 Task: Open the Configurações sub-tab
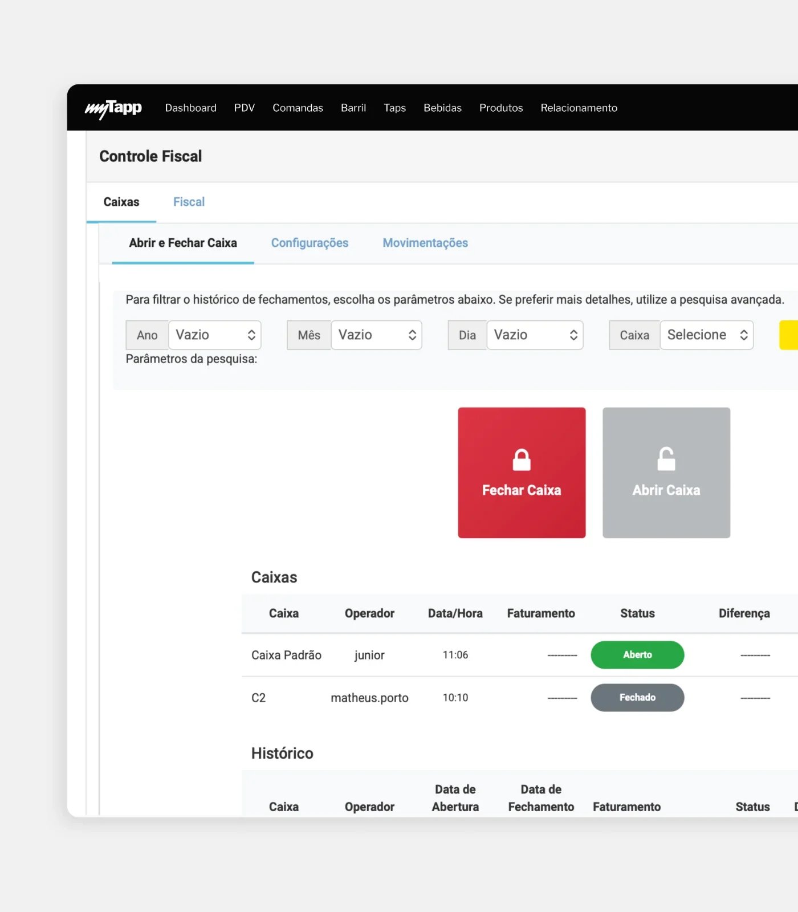click(310, 243)
